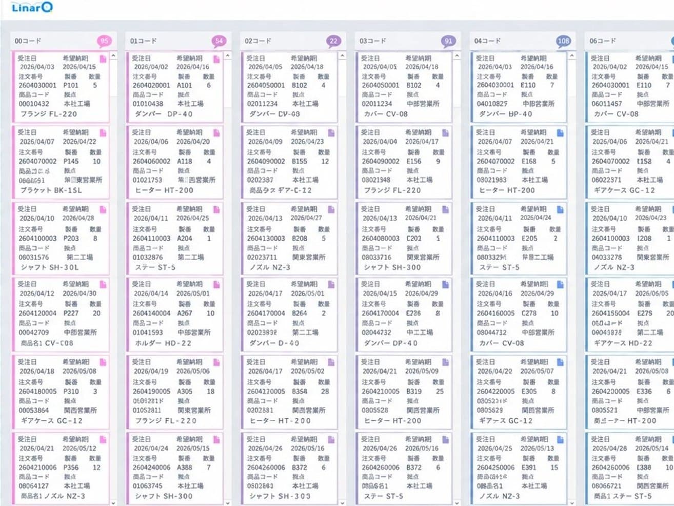Click the 01コード column scroll-down arrow

click(228, 502)
